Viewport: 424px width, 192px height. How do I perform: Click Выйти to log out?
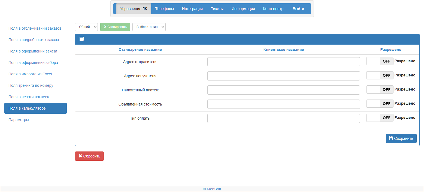click(298, 9)
